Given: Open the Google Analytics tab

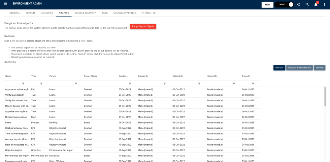Looking at the screenshot, I should 125,13.
